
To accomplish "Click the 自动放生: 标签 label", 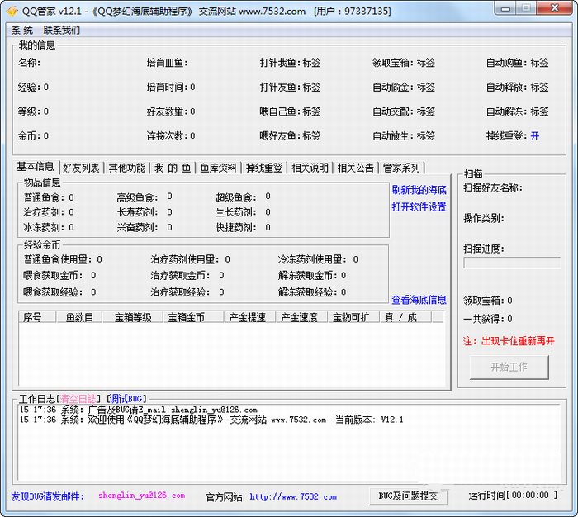I will (x=404, y=136).
